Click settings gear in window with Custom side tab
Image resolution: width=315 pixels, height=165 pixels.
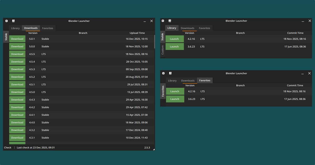click(163, 21)
